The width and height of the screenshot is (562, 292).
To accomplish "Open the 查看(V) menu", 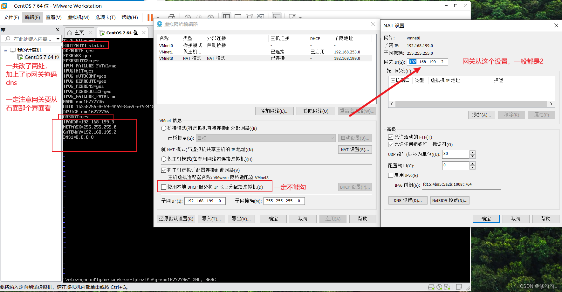I will [53, 17].
